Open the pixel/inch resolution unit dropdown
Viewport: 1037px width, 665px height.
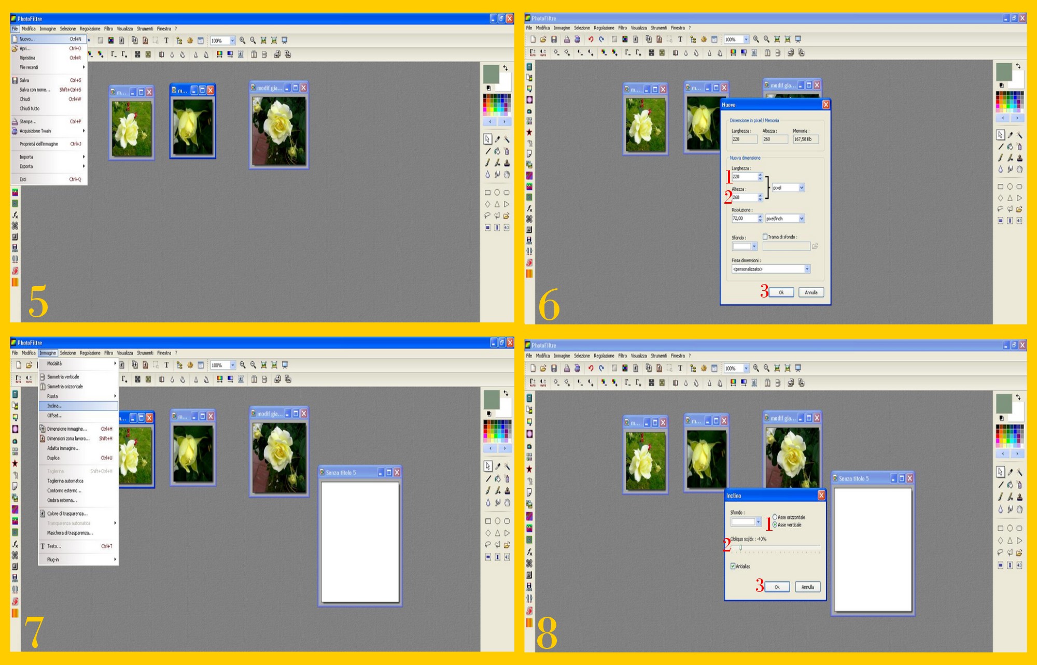point(802,219)
